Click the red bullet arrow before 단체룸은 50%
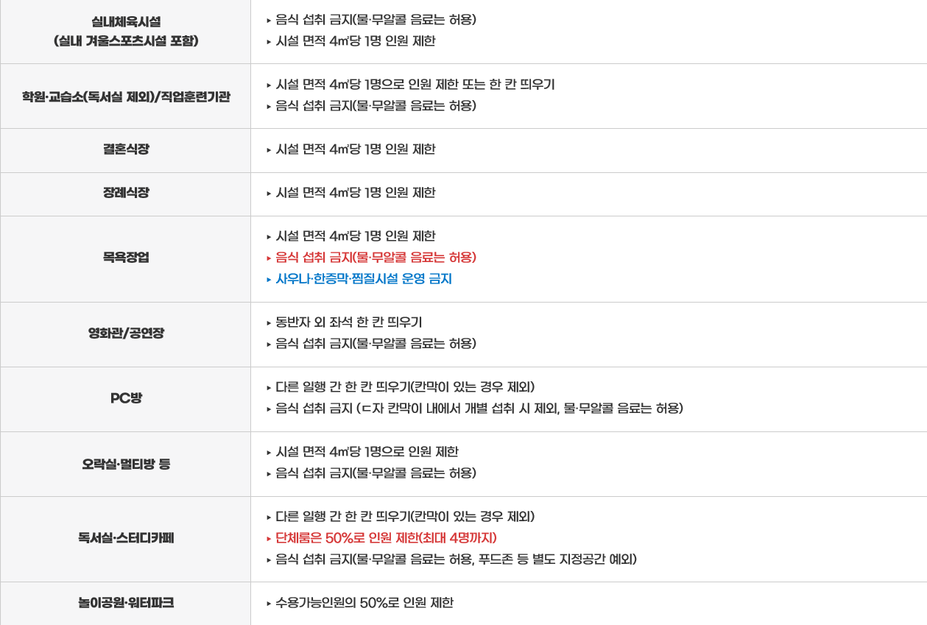The height and width of the screenshot is (625, 927). [x=269, y=537]
